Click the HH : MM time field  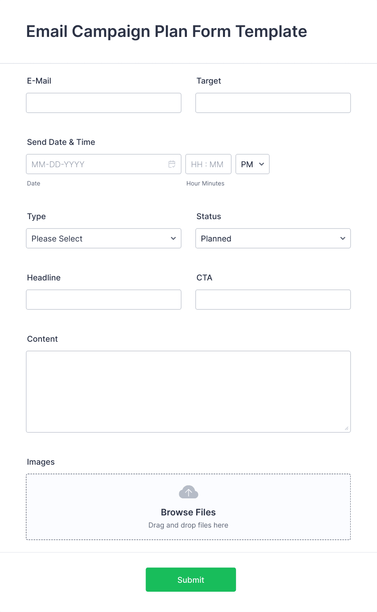pos(208,164)
